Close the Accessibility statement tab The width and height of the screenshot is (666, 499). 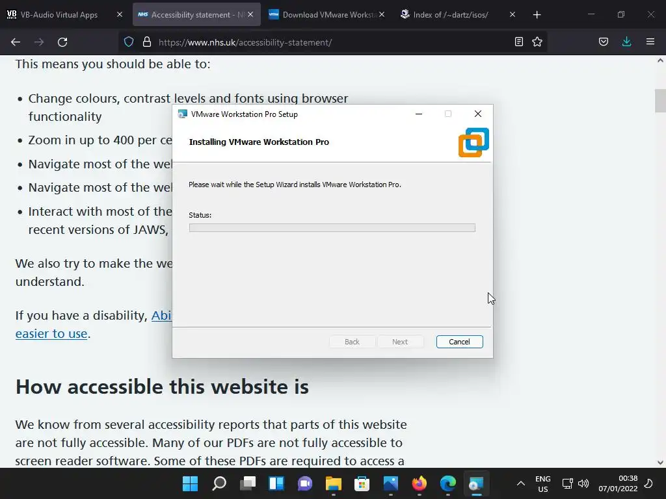click(x=250, y=14)
